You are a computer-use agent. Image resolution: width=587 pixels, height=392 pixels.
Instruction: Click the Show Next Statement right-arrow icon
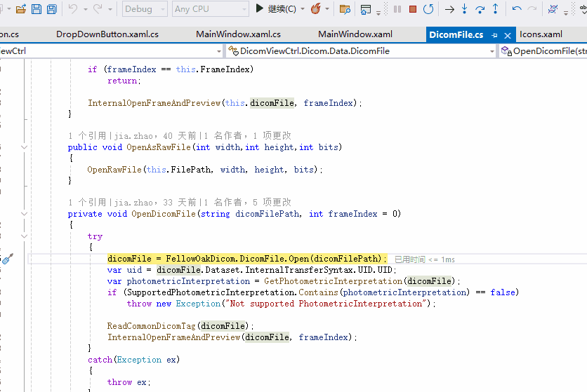[449, 9]
